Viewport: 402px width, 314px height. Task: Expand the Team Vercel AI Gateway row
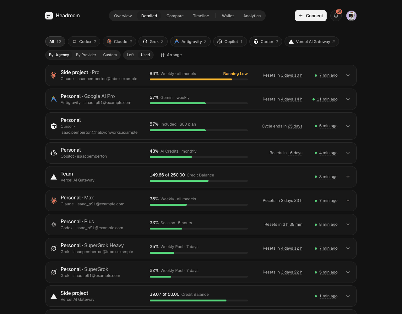click(x=348, y=177)
